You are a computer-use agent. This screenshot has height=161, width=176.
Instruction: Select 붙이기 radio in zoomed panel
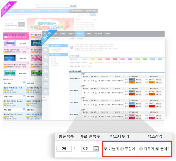click(157, 149)
